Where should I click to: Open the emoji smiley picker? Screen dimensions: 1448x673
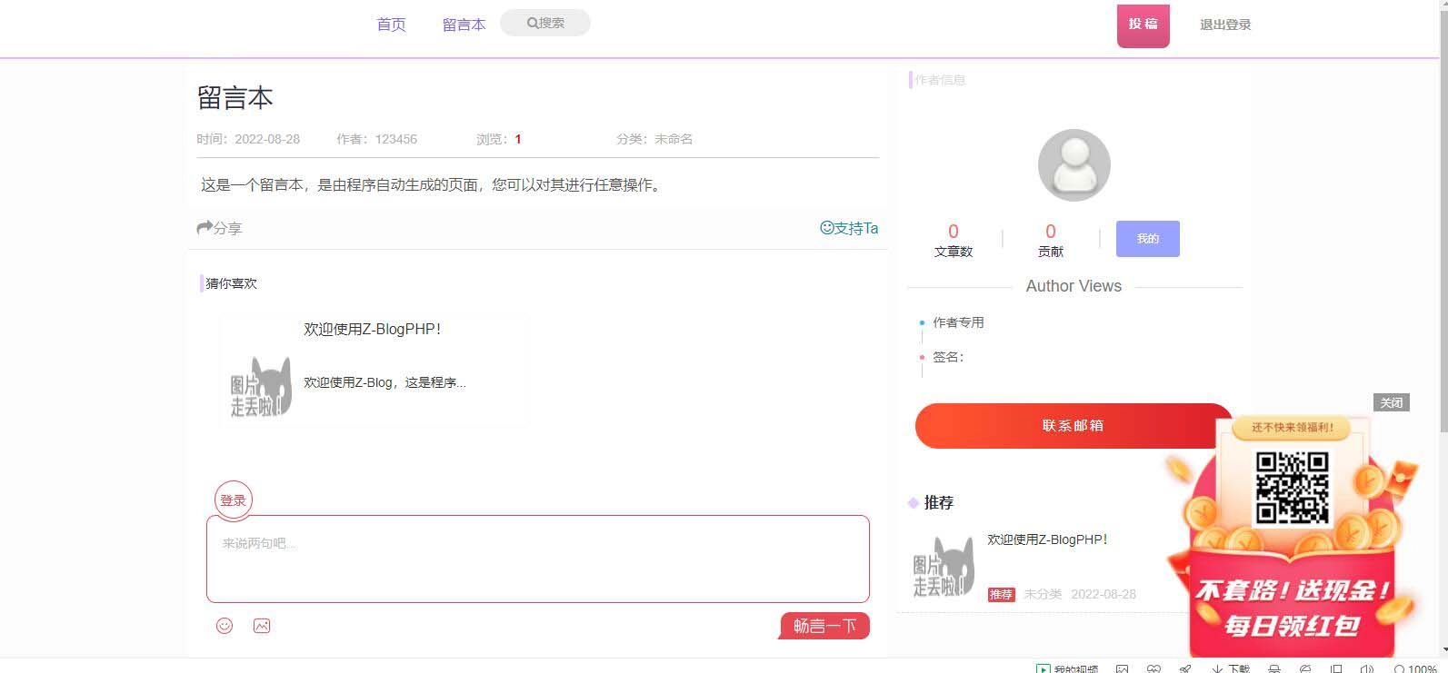(x=225, y=626)
